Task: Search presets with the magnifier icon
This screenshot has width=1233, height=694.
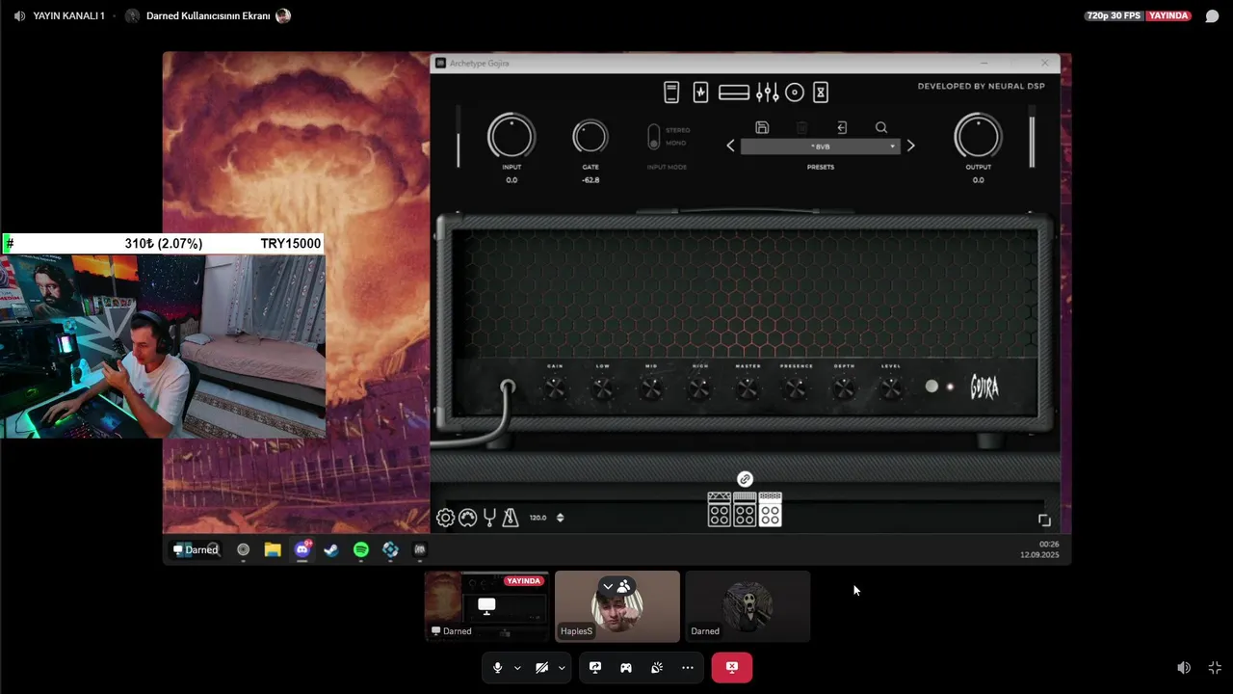Action: 881,127
